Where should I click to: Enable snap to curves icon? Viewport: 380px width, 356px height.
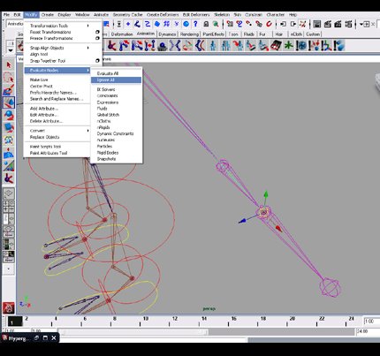tap(239, 24)
